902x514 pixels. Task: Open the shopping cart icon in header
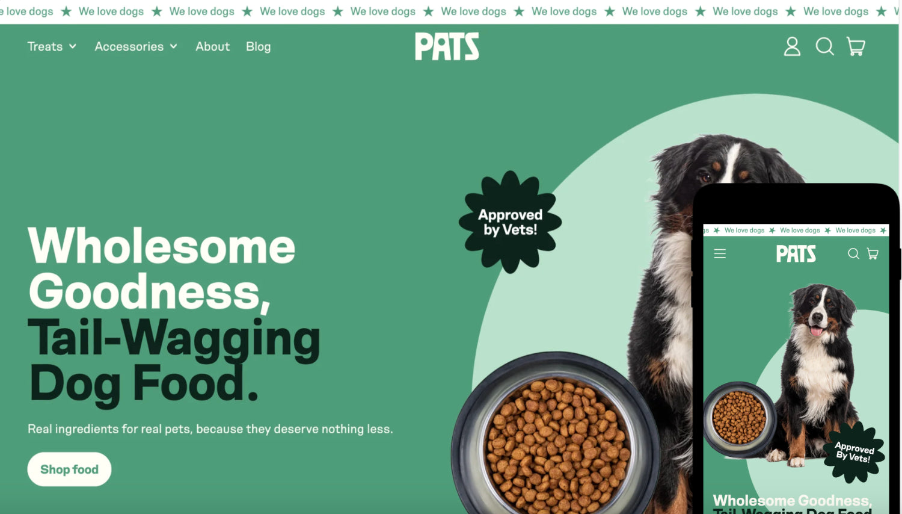(x=856, y=46)
